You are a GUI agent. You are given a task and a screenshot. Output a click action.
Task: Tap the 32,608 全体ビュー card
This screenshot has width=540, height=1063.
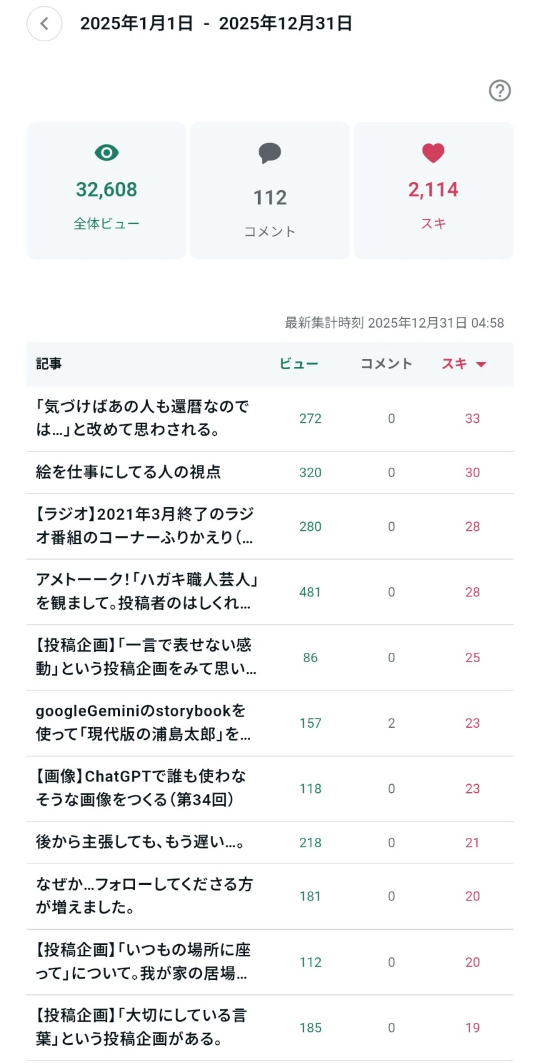click(106, 191)
